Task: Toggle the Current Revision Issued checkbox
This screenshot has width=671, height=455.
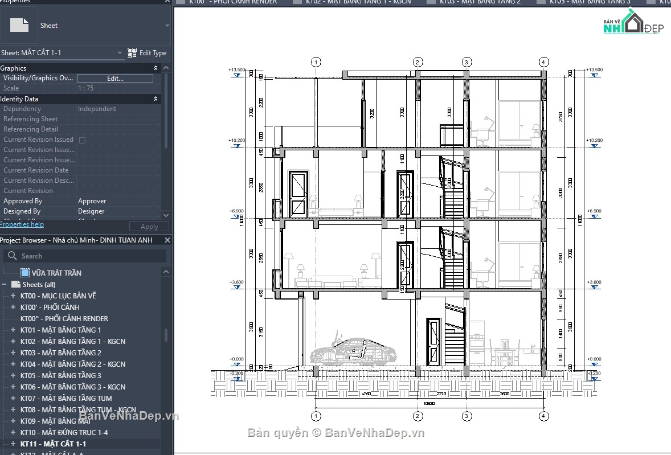Action: [82, 140]
